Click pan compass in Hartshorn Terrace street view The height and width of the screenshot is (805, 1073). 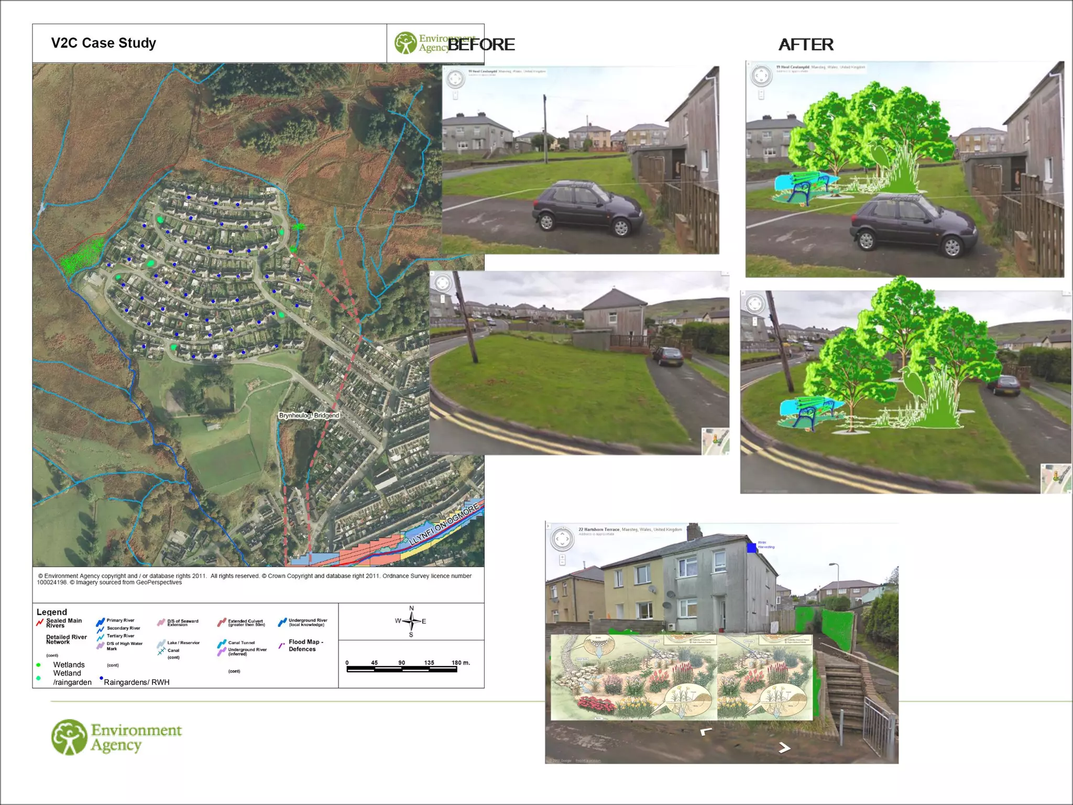pos(562,539)
